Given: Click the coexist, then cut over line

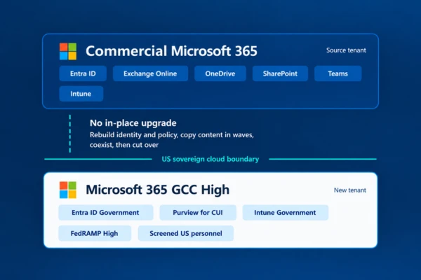Looking at the screenshot, I should (124, 145).
